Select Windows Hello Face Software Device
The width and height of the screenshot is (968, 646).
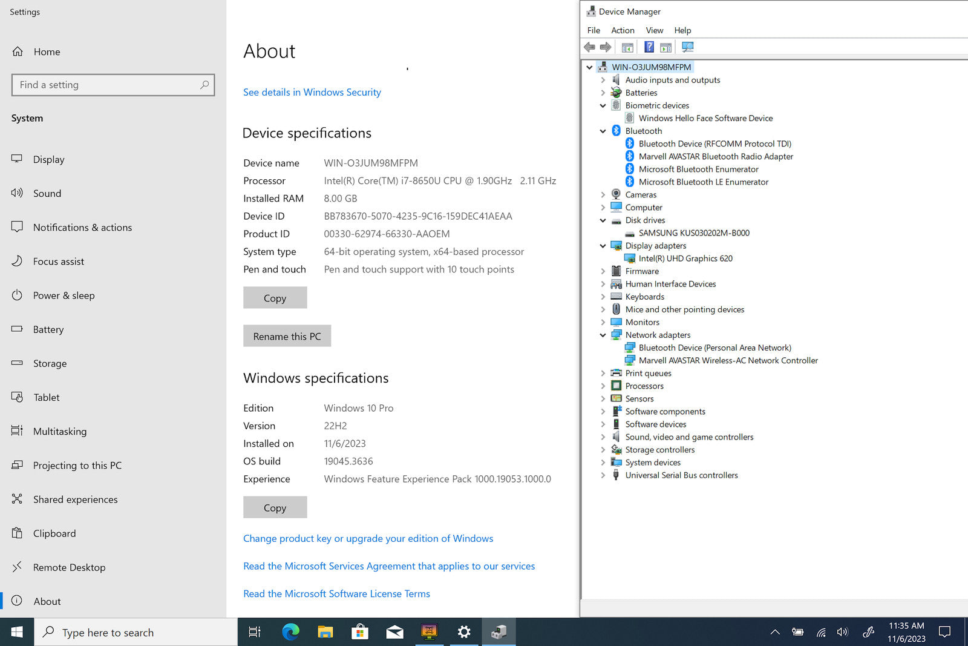tap(705, 118)
